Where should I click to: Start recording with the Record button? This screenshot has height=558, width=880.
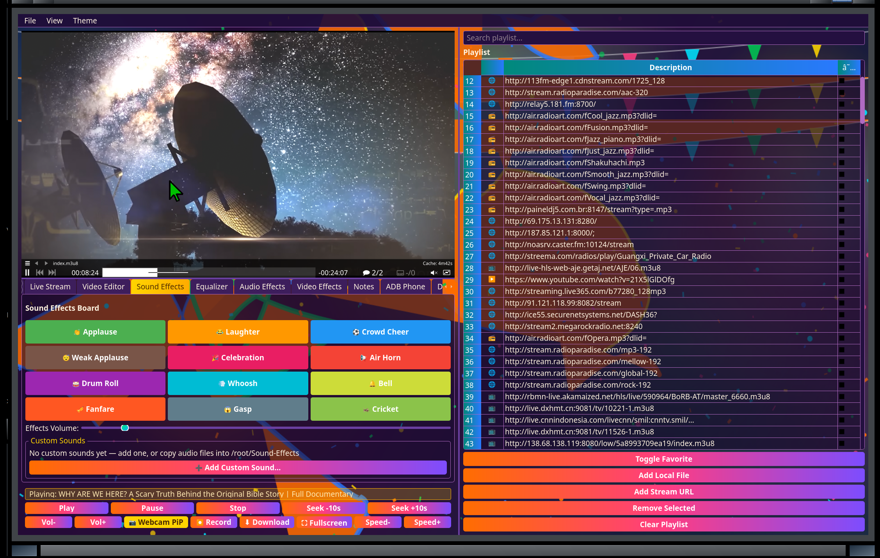pyautogui.click(x=214, y=522)
